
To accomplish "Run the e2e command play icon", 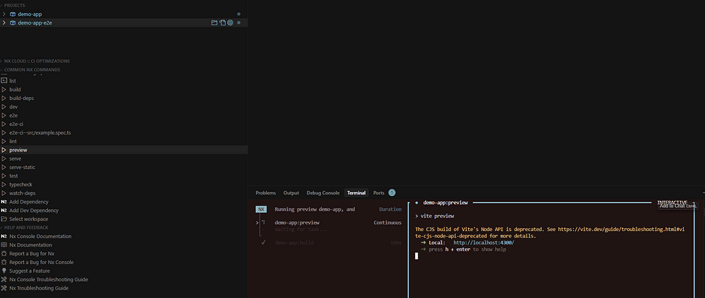I will [x=4, y=116].
